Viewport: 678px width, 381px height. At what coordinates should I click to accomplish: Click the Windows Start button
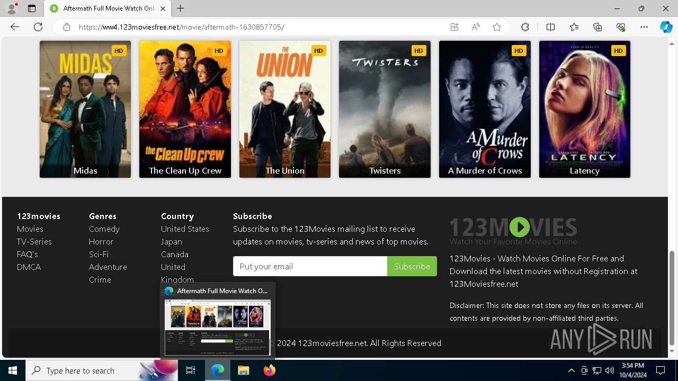[x=13, y=370]
